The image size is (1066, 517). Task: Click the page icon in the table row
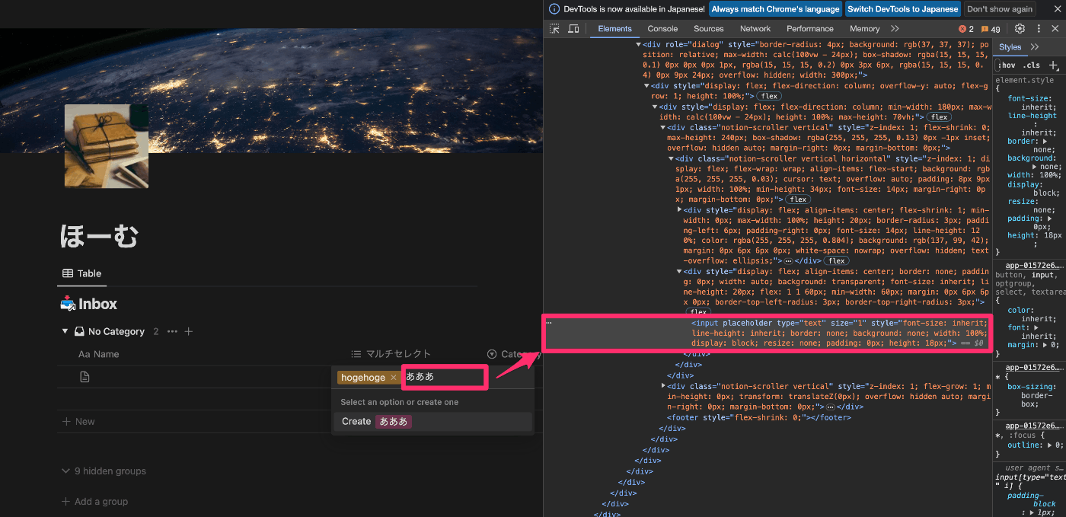pyautogui.click(x=85, y=377)
